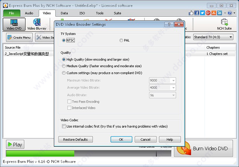
Task: Share on Google Plus icon
Action: click(208, 13)
